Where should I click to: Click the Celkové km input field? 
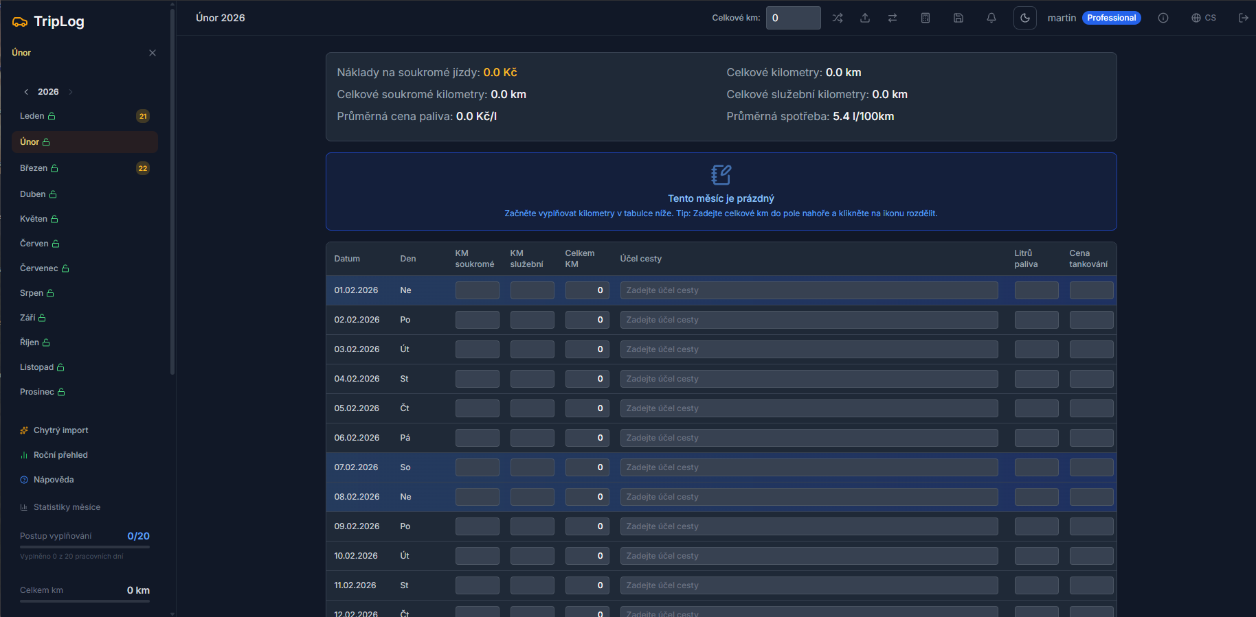793,18
